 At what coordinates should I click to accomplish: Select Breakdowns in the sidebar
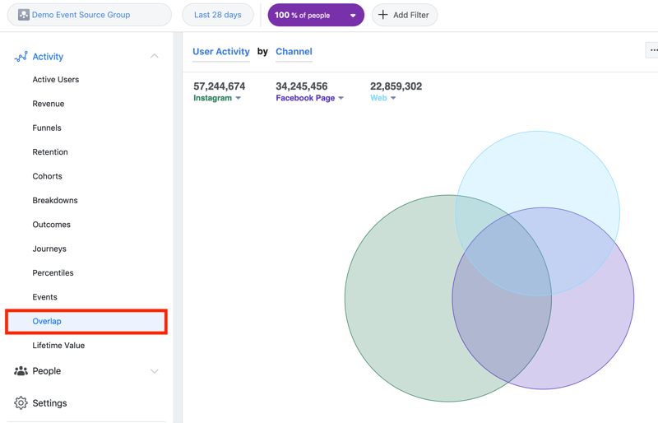pyautogui.click(x=55, y=200)
